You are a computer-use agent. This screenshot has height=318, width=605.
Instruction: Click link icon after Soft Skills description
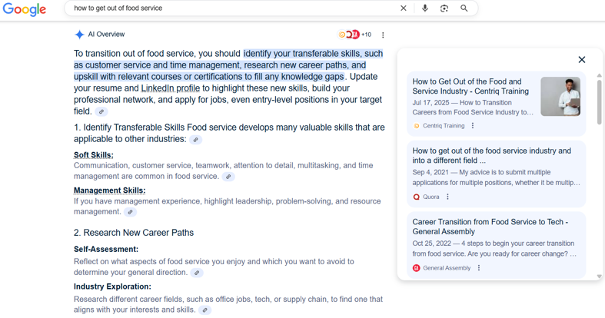pos(228,177)
